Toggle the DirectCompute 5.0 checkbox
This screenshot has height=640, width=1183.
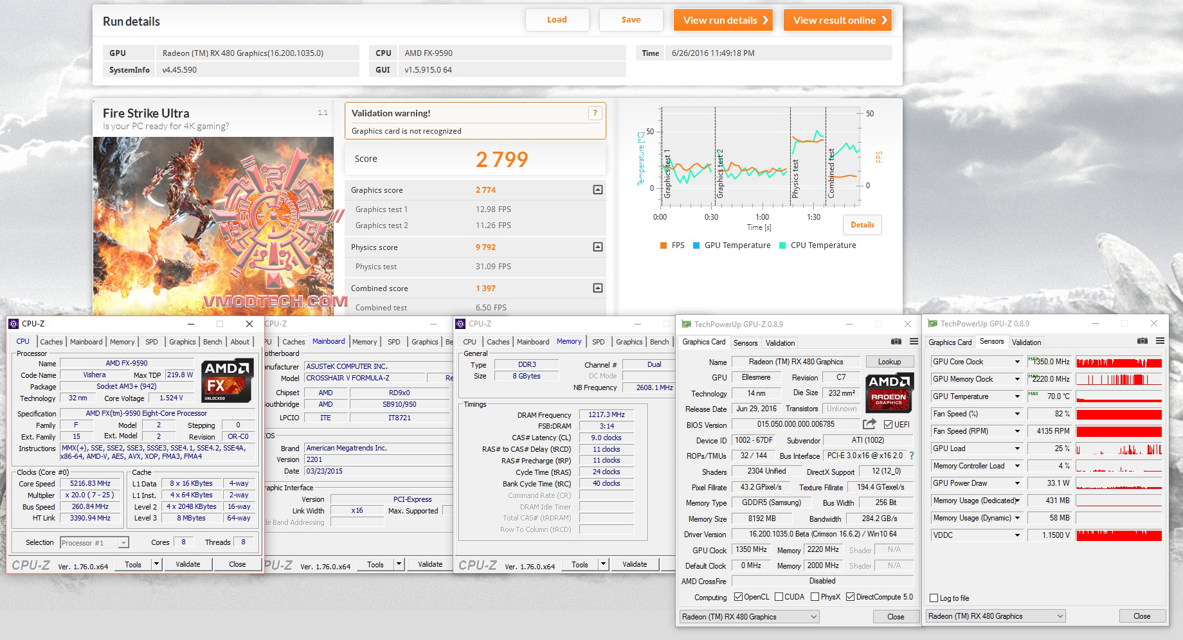click(851, 597)
